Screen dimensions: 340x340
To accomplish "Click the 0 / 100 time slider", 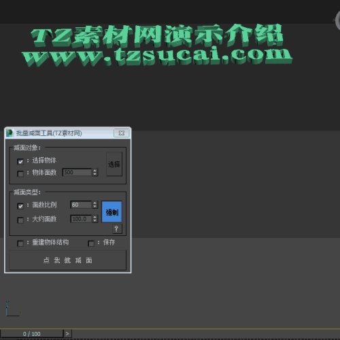I will pos(31,334).
